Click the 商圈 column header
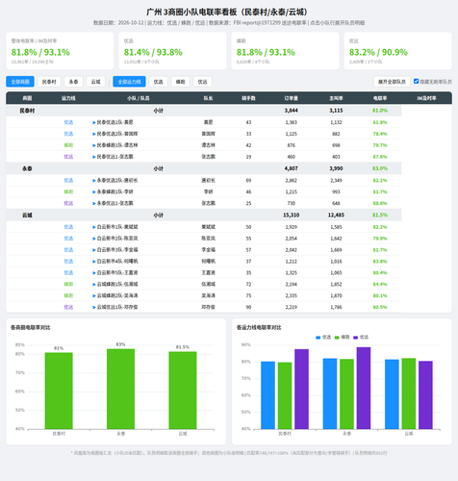Viewport: 458px width, 481px height. [x=27, y=98]
